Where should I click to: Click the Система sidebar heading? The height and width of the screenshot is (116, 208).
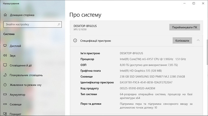9,34
